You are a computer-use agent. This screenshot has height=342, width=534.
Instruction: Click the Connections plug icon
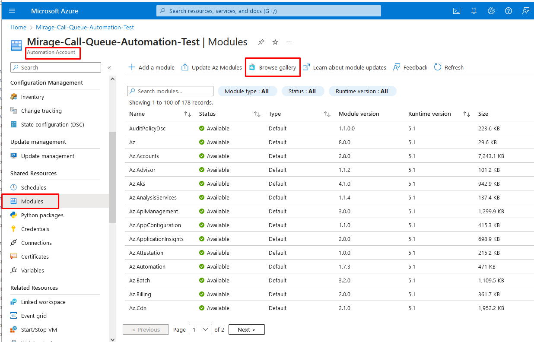pos(14,243)
